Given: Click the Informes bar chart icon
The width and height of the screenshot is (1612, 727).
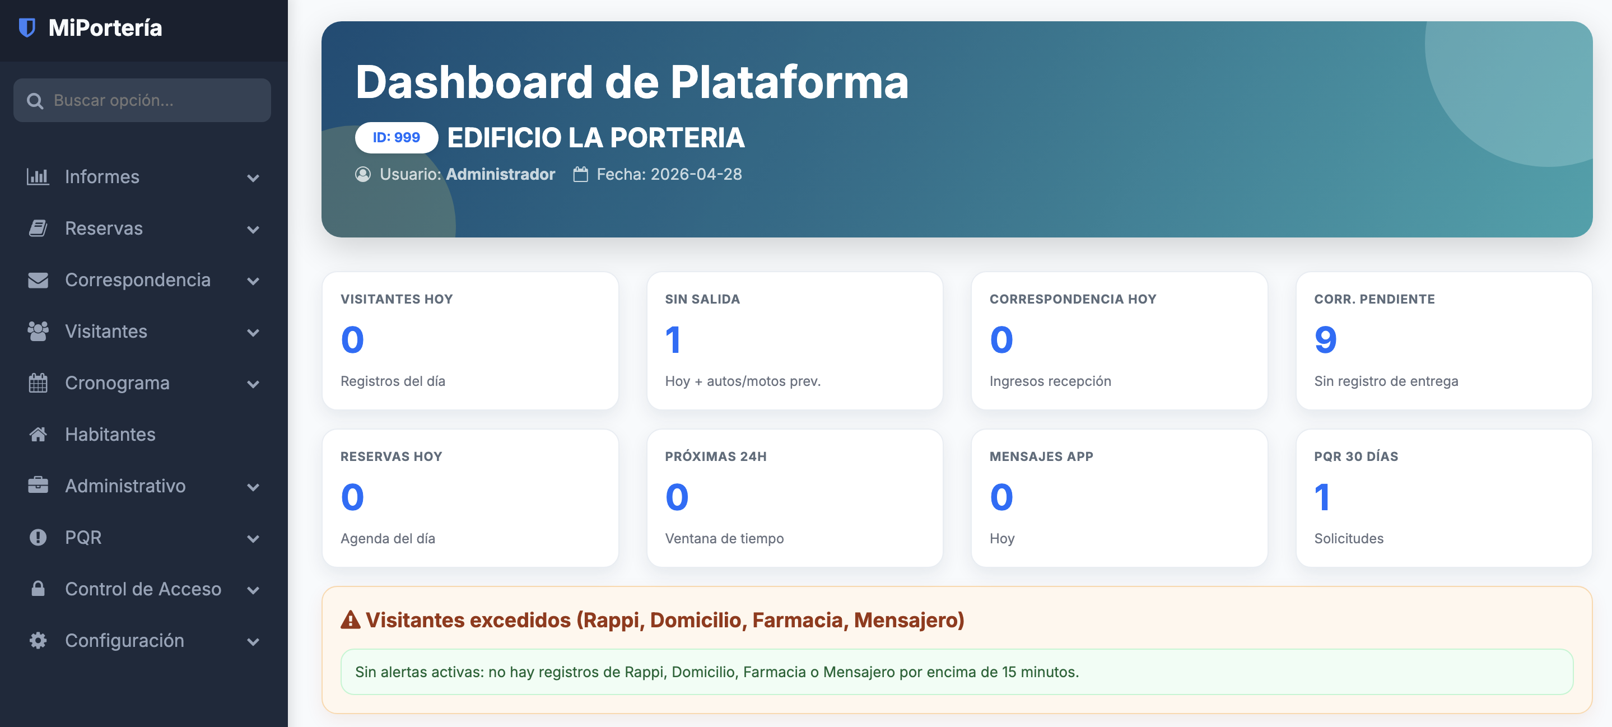Looking at the screenshot, I should pos(38,177).
